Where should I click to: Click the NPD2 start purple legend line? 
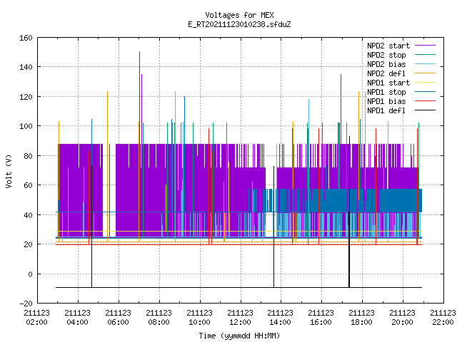(425, 46)
